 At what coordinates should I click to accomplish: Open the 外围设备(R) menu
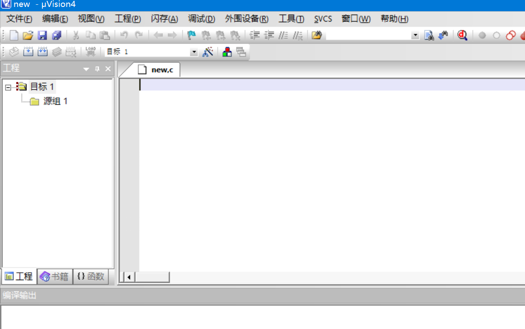(x=246, y=19)
